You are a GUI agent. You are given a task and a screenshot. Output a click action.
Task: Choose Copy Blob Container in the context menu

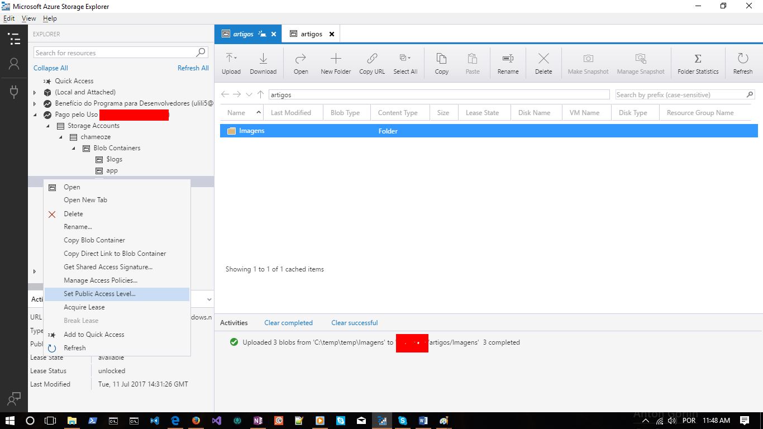point(117,240)
